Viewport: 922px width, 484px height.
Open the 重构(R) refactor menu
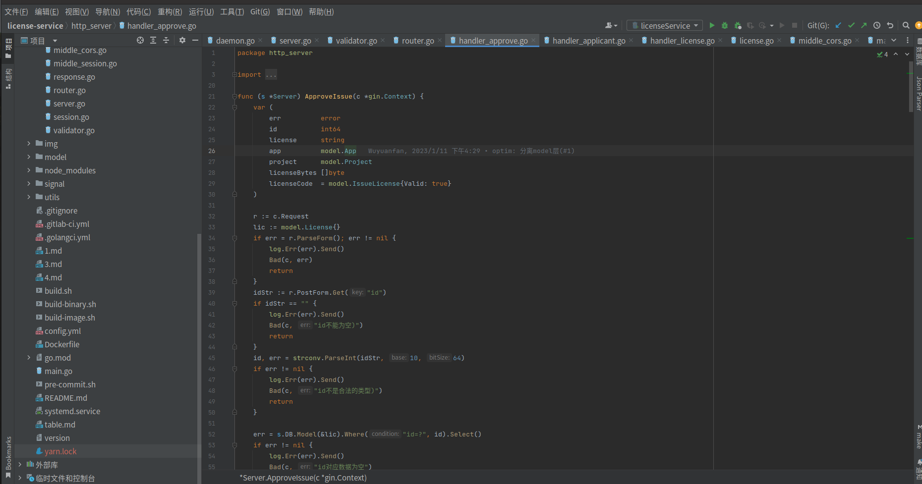[x=170, y=11]
